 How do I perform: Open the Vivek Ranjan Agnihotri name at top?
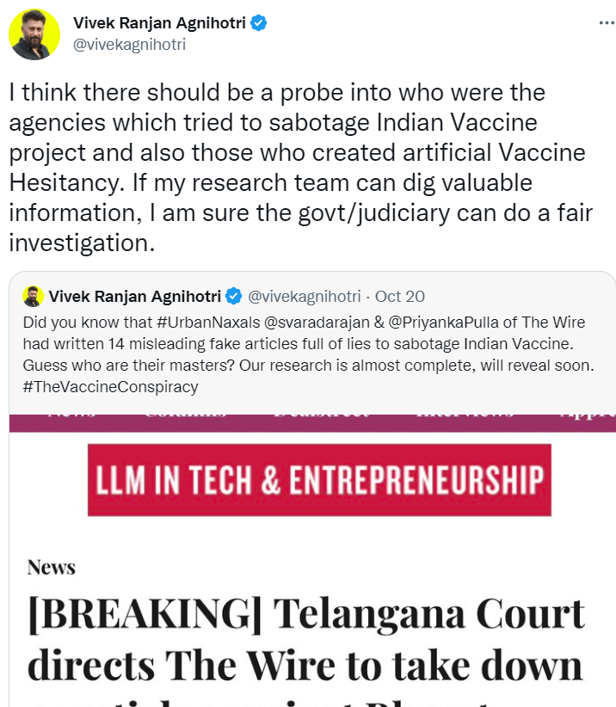(159, 23)
